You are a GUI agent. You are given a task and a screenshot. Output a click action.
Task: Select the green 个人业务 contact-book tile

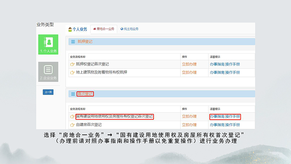[x=48, y=44]
